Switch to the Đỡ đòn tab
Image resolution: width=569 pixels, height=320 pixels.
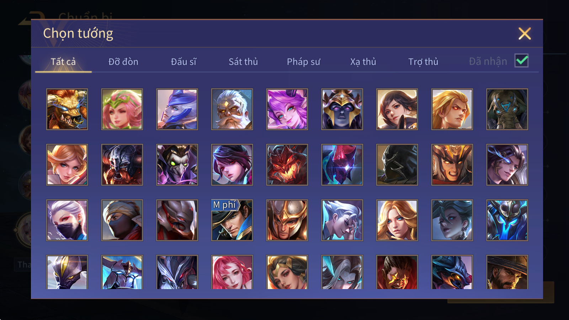click(123, 62)
